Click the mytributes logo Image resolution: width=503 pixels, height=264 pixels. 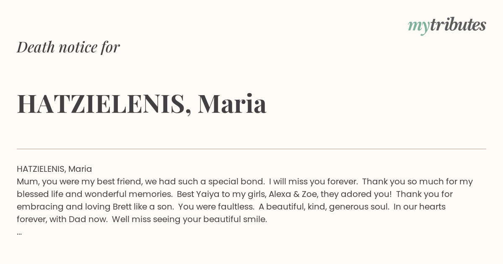click(447, 25)
